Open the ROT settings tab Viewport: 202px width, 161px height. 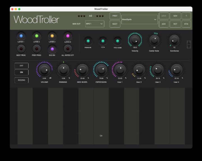[175, 24]
